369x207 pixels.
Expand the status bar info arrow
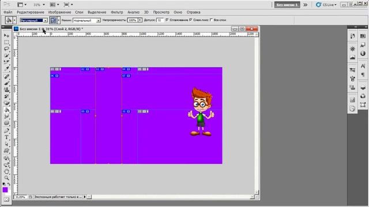(85, 197)
